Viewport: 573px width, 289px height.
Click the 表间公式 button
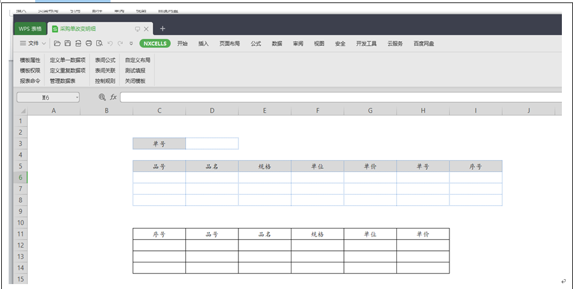click(105, 60)
